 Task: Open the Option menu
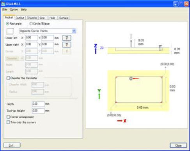point(14,10)
